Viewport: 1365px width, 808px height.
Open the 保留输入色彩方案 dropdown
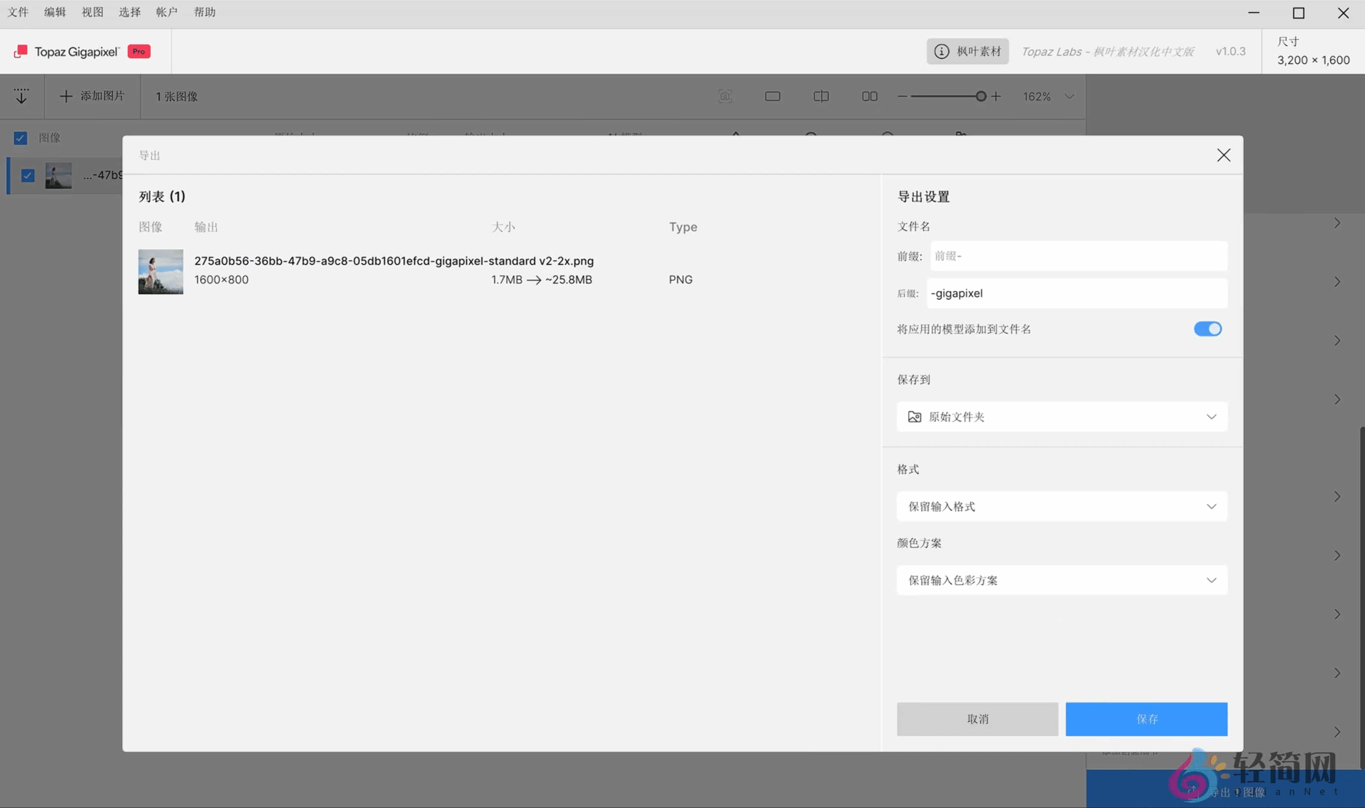(x=1060, y=580)
